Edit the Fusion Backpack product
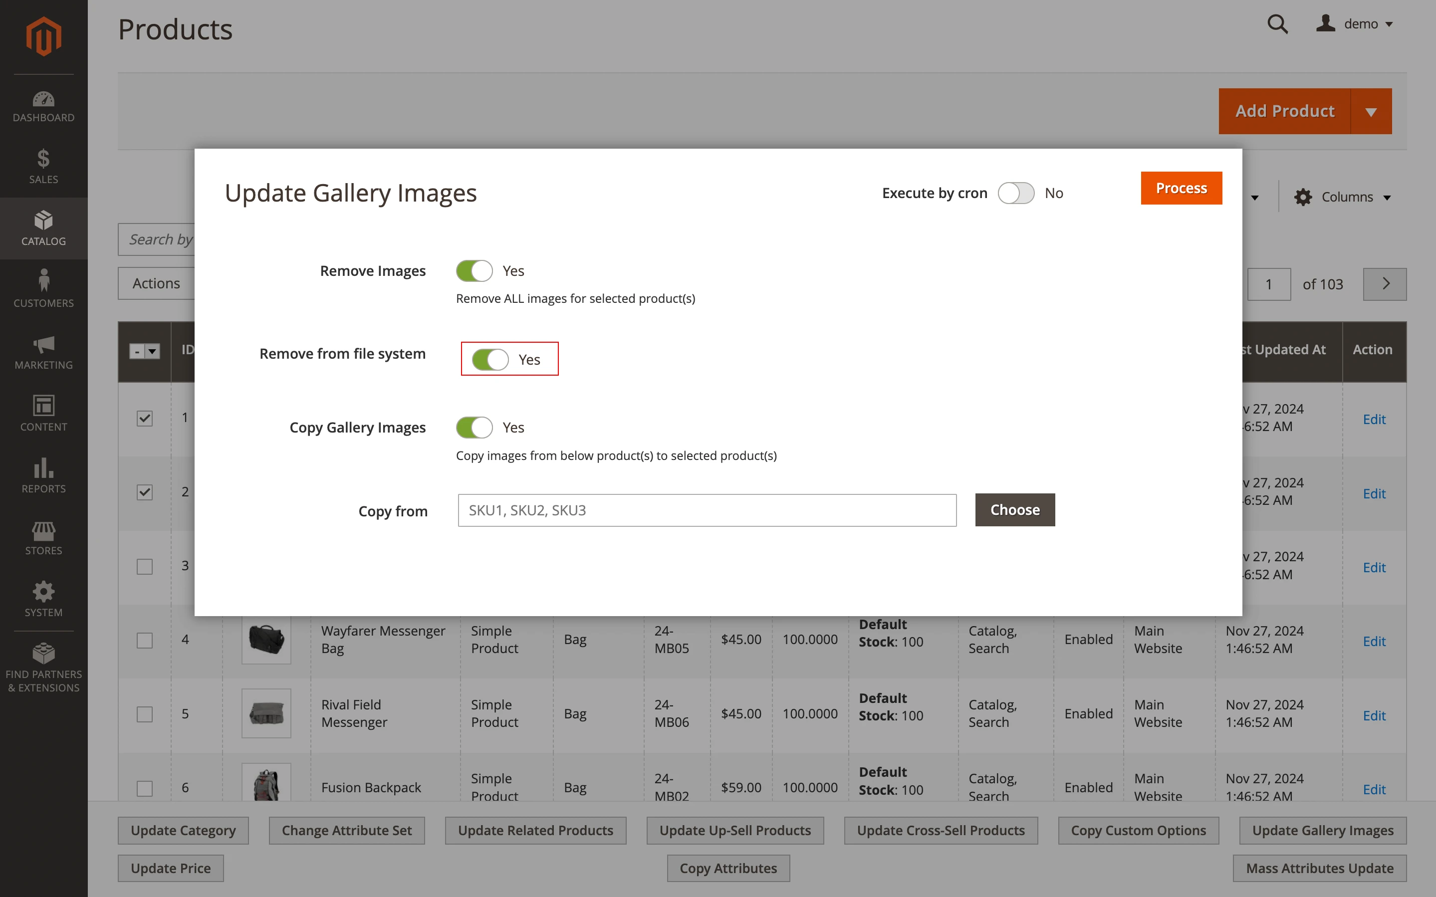 (x=1374, y=789)
